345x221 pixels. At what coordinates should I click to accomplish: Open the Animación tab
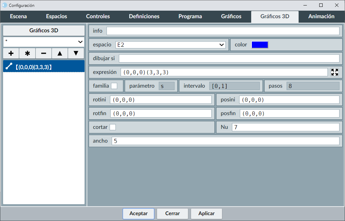[x=321, y=16]
